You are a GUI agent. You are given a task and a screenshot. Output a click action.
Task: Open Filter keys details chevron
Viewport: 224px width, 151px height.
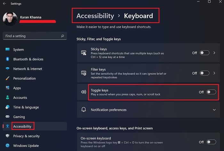(214, 73)
